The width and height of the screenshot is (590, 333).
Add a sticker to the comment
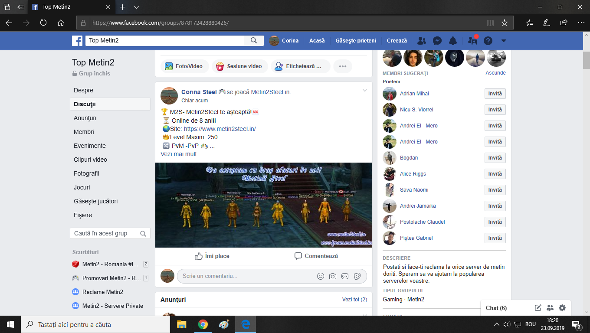[357, 276]
